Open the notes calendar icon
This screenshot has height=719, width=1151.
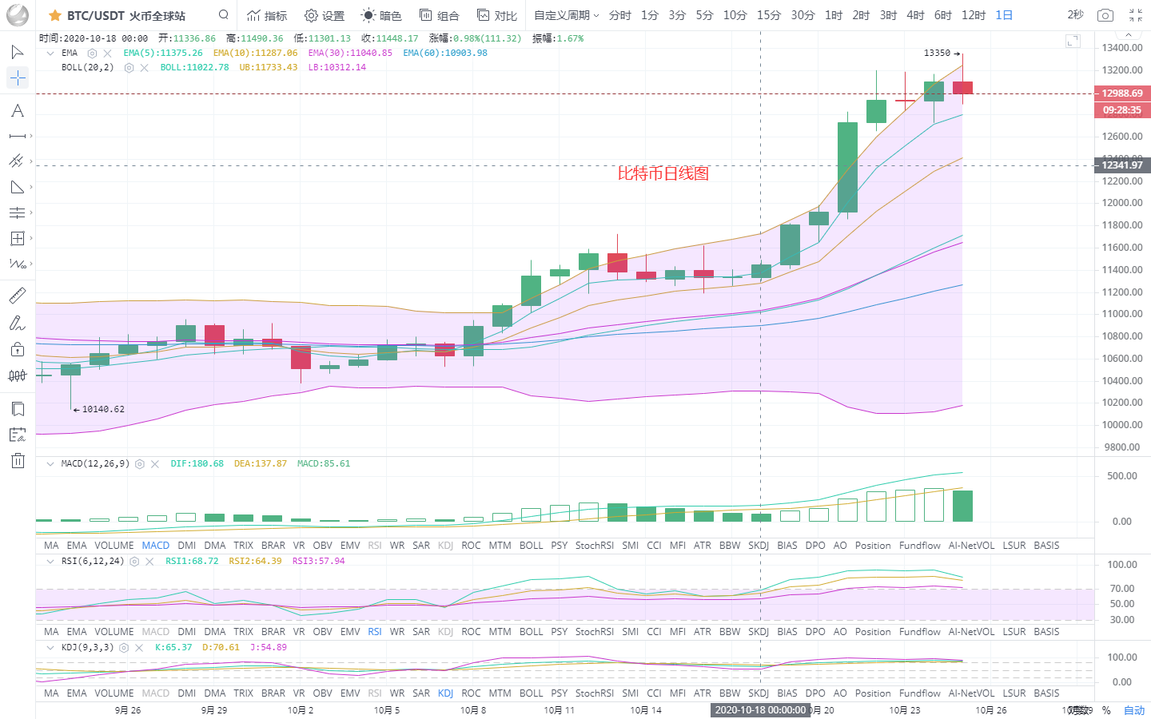(x=17, y=435)
